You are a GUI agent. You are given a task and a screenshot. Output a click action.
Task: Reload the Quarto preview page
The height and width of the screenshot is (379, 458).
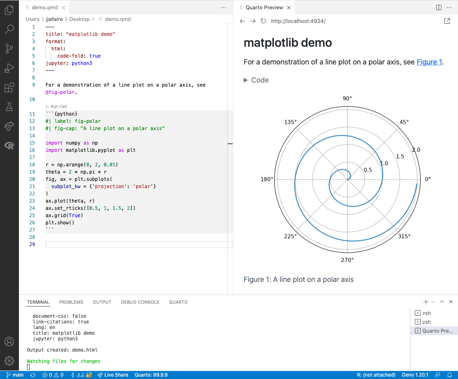click(x=263, y=21)
